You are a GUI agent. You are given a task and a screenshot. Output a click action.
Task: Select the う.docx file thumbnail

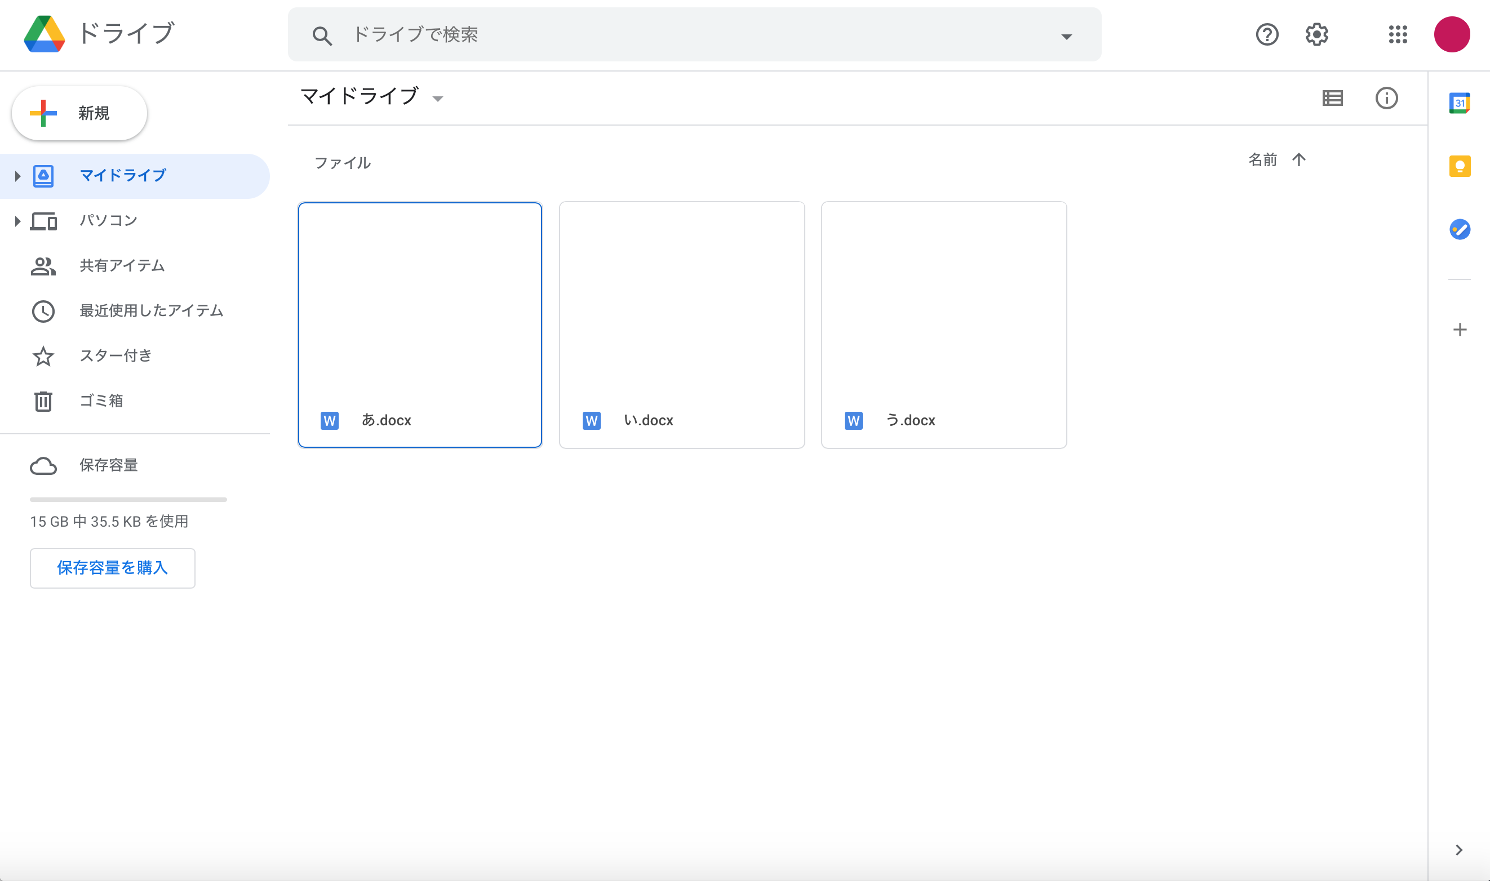click(x=943, y=324)
